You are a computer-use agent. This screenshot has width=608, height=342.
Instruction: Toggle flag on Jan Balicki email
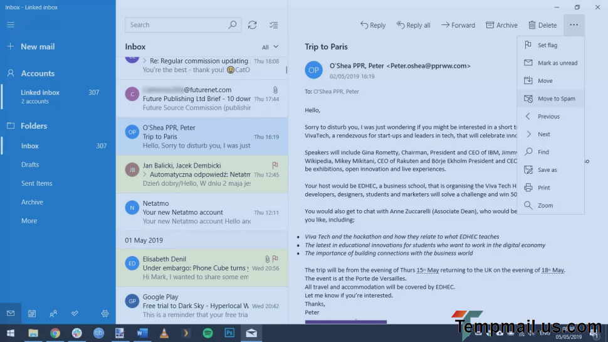click(275, 165)
